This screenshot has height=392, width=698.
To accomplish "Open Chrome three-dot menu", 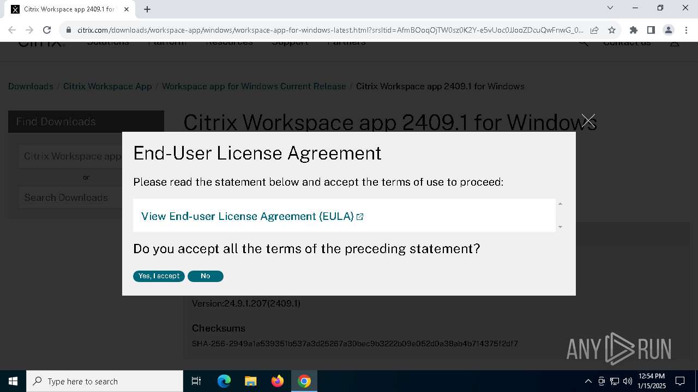I will [x=686, y=30].
